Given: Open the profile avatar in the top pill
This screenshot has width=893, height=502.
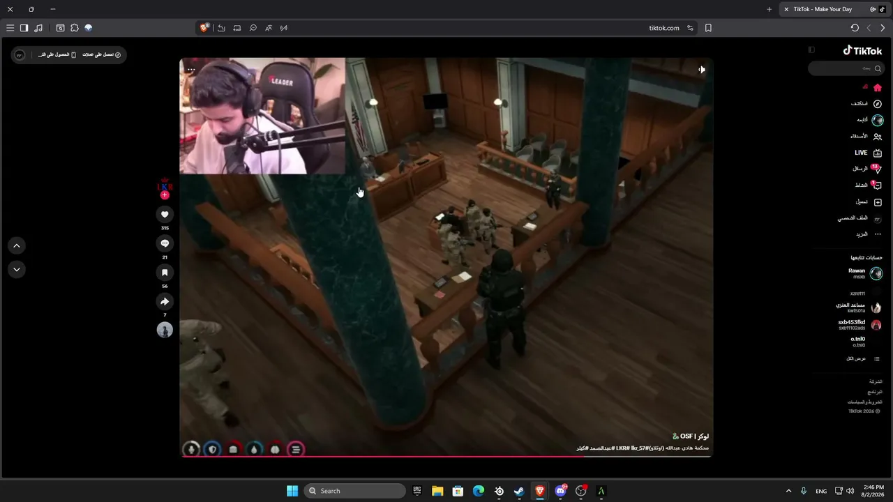Looking at the screenshot, I should 20,54.
